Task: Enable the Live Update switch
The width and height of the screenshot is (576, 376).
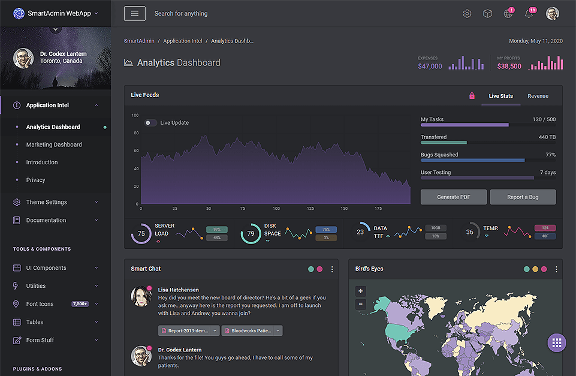Action: (x=150, y=122)
